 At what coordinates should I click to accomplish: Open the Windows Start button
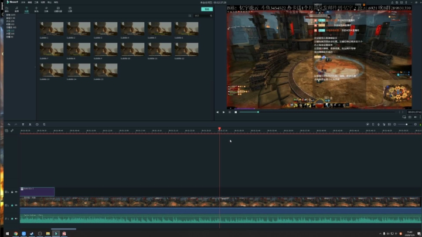click(x=7, y=233)
